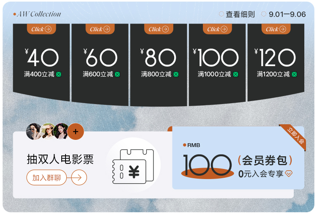Select the 满600立减 coupon card
Viewport: 317px width, 214px height.
tap(100, 64)
